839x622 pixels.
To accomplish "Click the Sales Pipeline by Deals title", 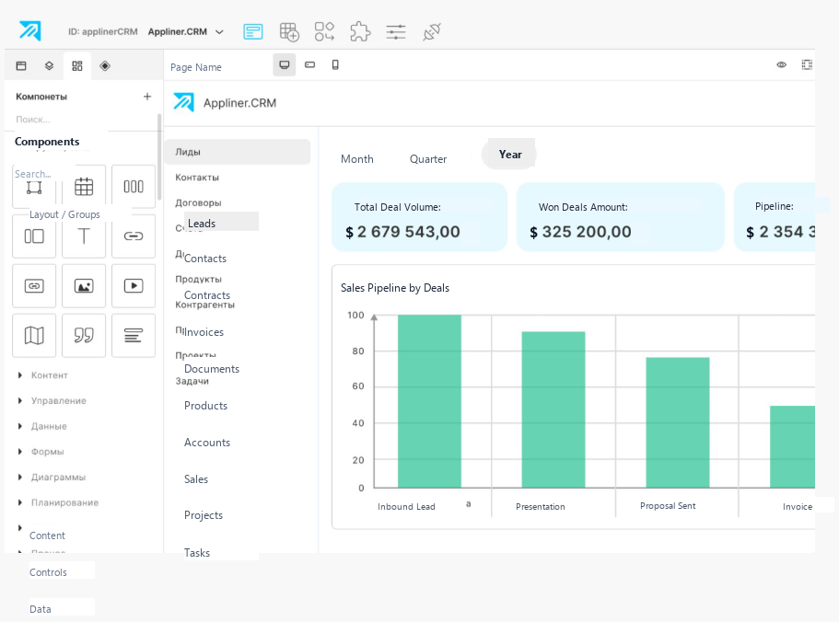I will point(395,288).
